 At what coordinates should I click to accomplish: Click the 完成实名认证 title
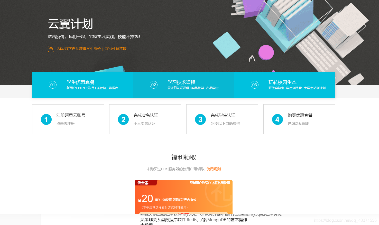coord(146,115)
